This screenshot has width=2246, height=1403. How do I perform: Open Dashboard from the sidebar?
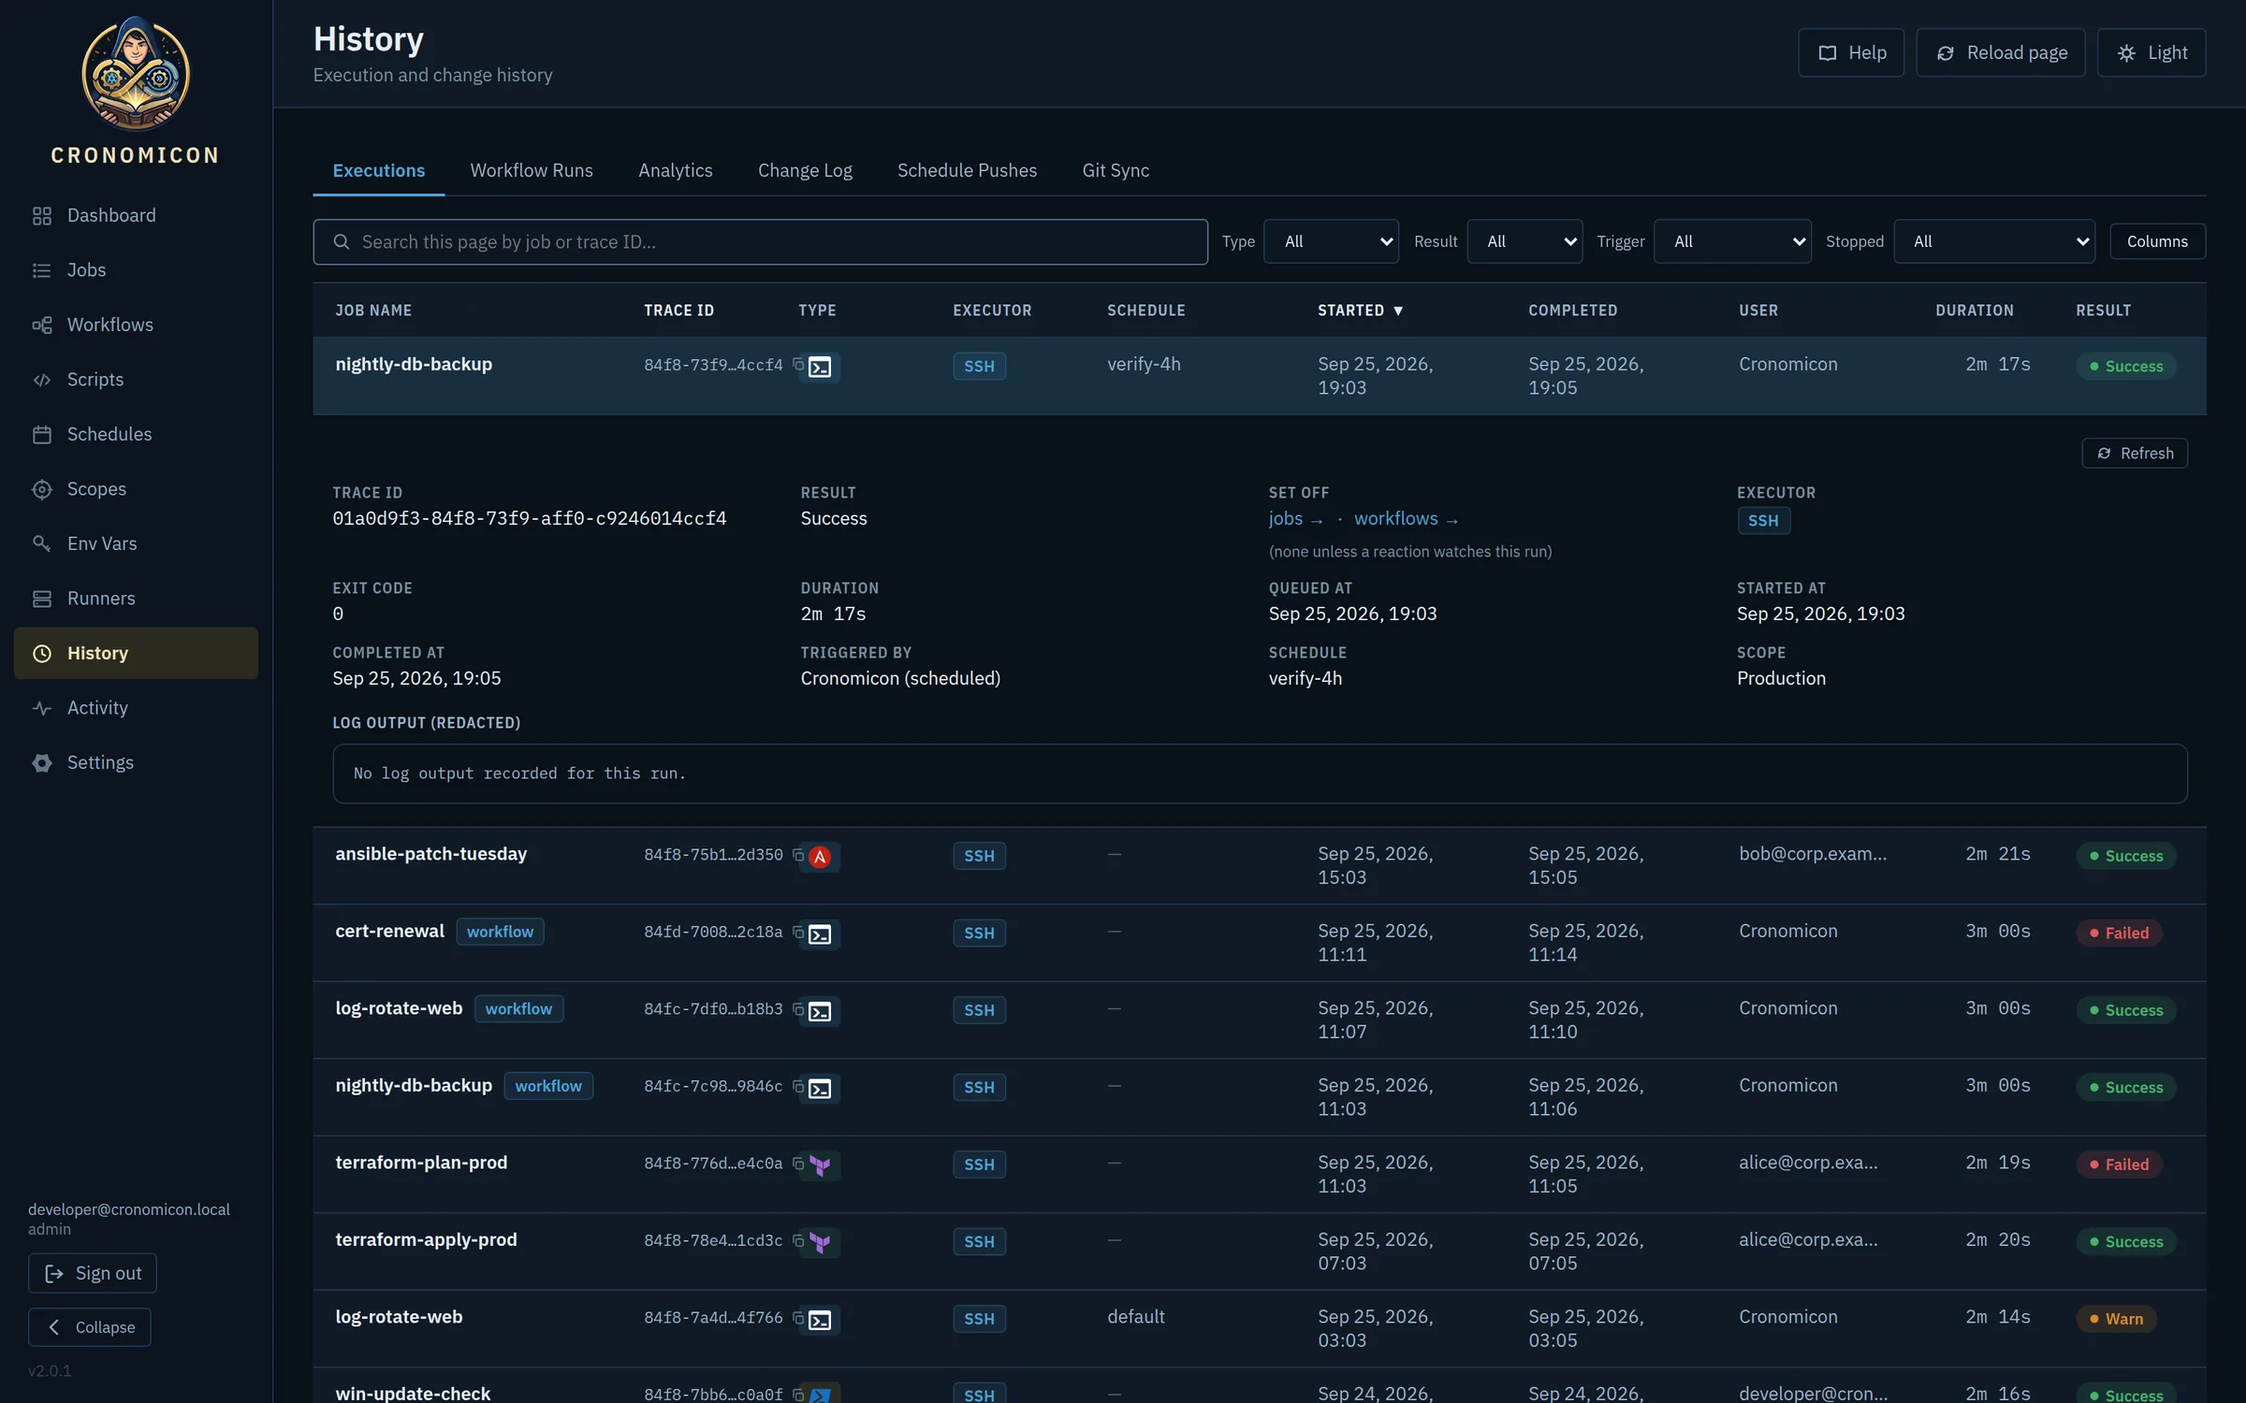tap(136, 215)
